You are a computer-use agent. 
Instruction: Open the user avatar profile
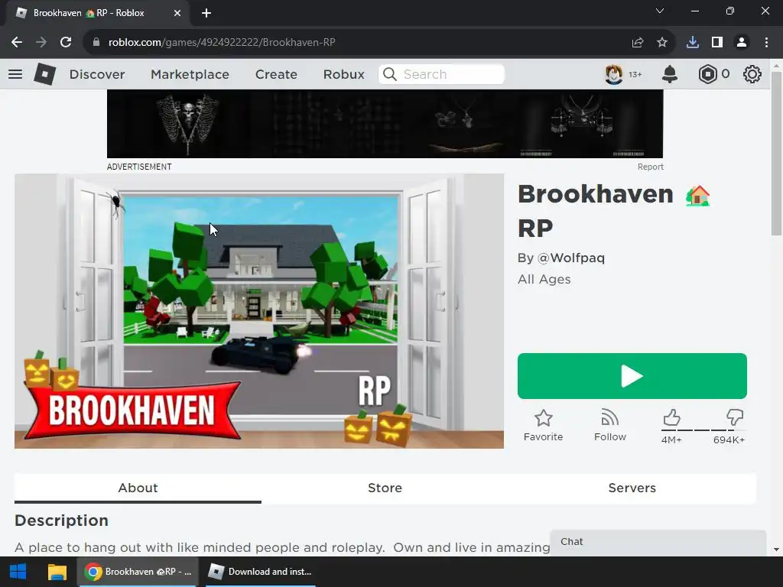[x=614, y=74]
